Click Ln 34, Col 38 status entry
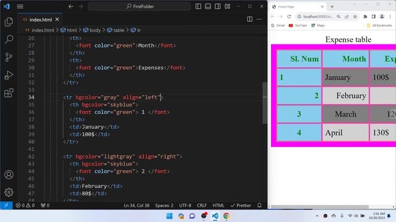This screenshot has width=396, height=222. click(x=137, y=205)
